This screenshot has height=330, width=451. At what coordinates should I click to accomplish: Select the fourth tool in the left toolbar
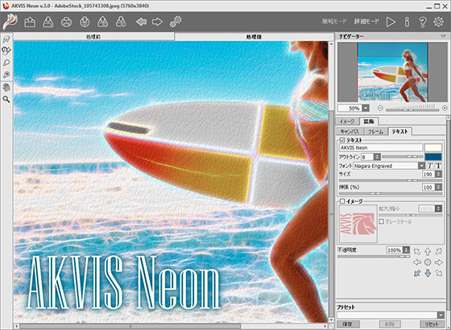pyautogui.click(x=6, y=75)
